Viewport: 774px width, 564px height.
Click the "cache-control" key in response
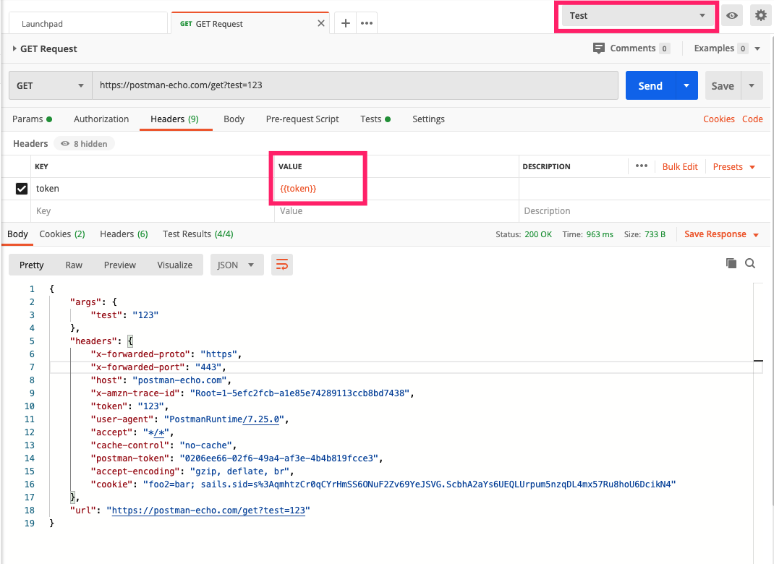(129, 445)
